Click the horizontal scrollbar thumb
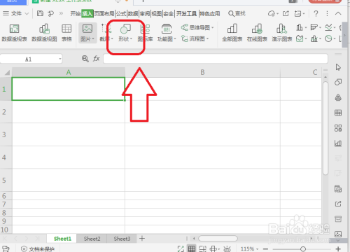The height and width of the screenshot is (252, 350). 218,239
